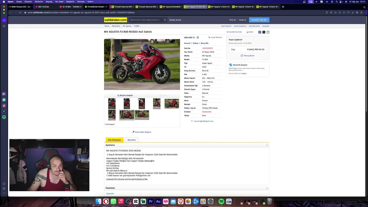Image resolution: width=368 pixels, height=207 pixels.
Task: Select first motorcycle thumbnail in gallery
Action: (x=112, y=103)
